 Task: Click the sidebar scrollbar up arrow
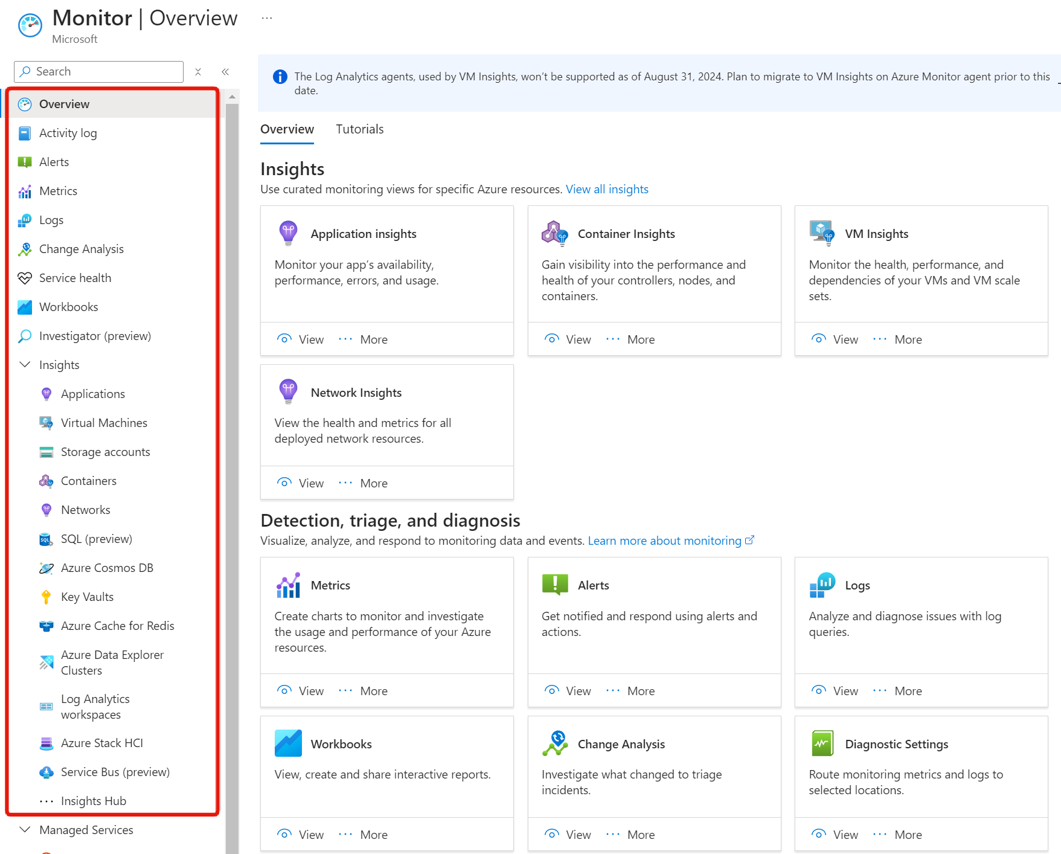coord(232,96)
